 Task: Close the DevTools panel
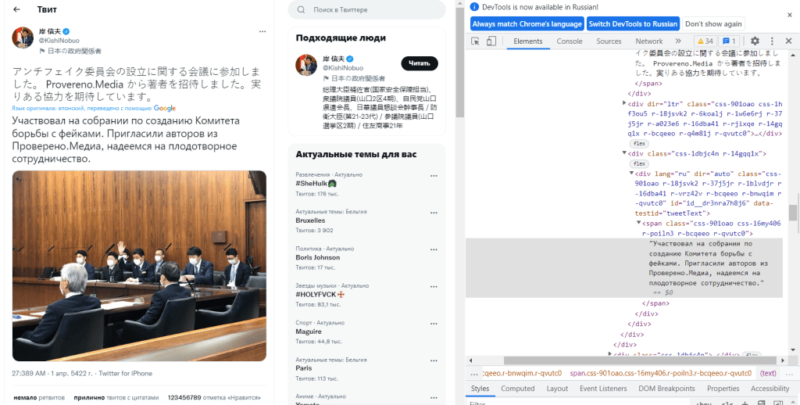pos(789,41)
